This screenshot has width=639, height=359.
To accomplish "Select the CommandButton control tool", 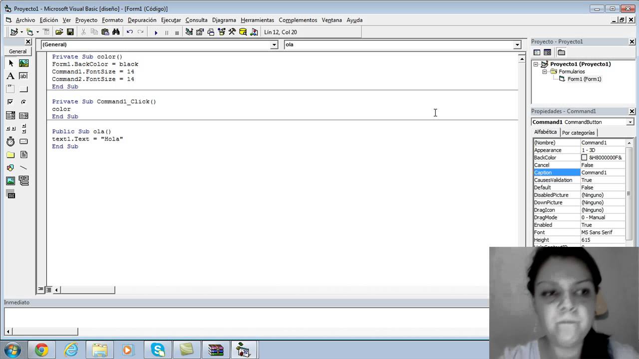I will click(x=23, y=89).
